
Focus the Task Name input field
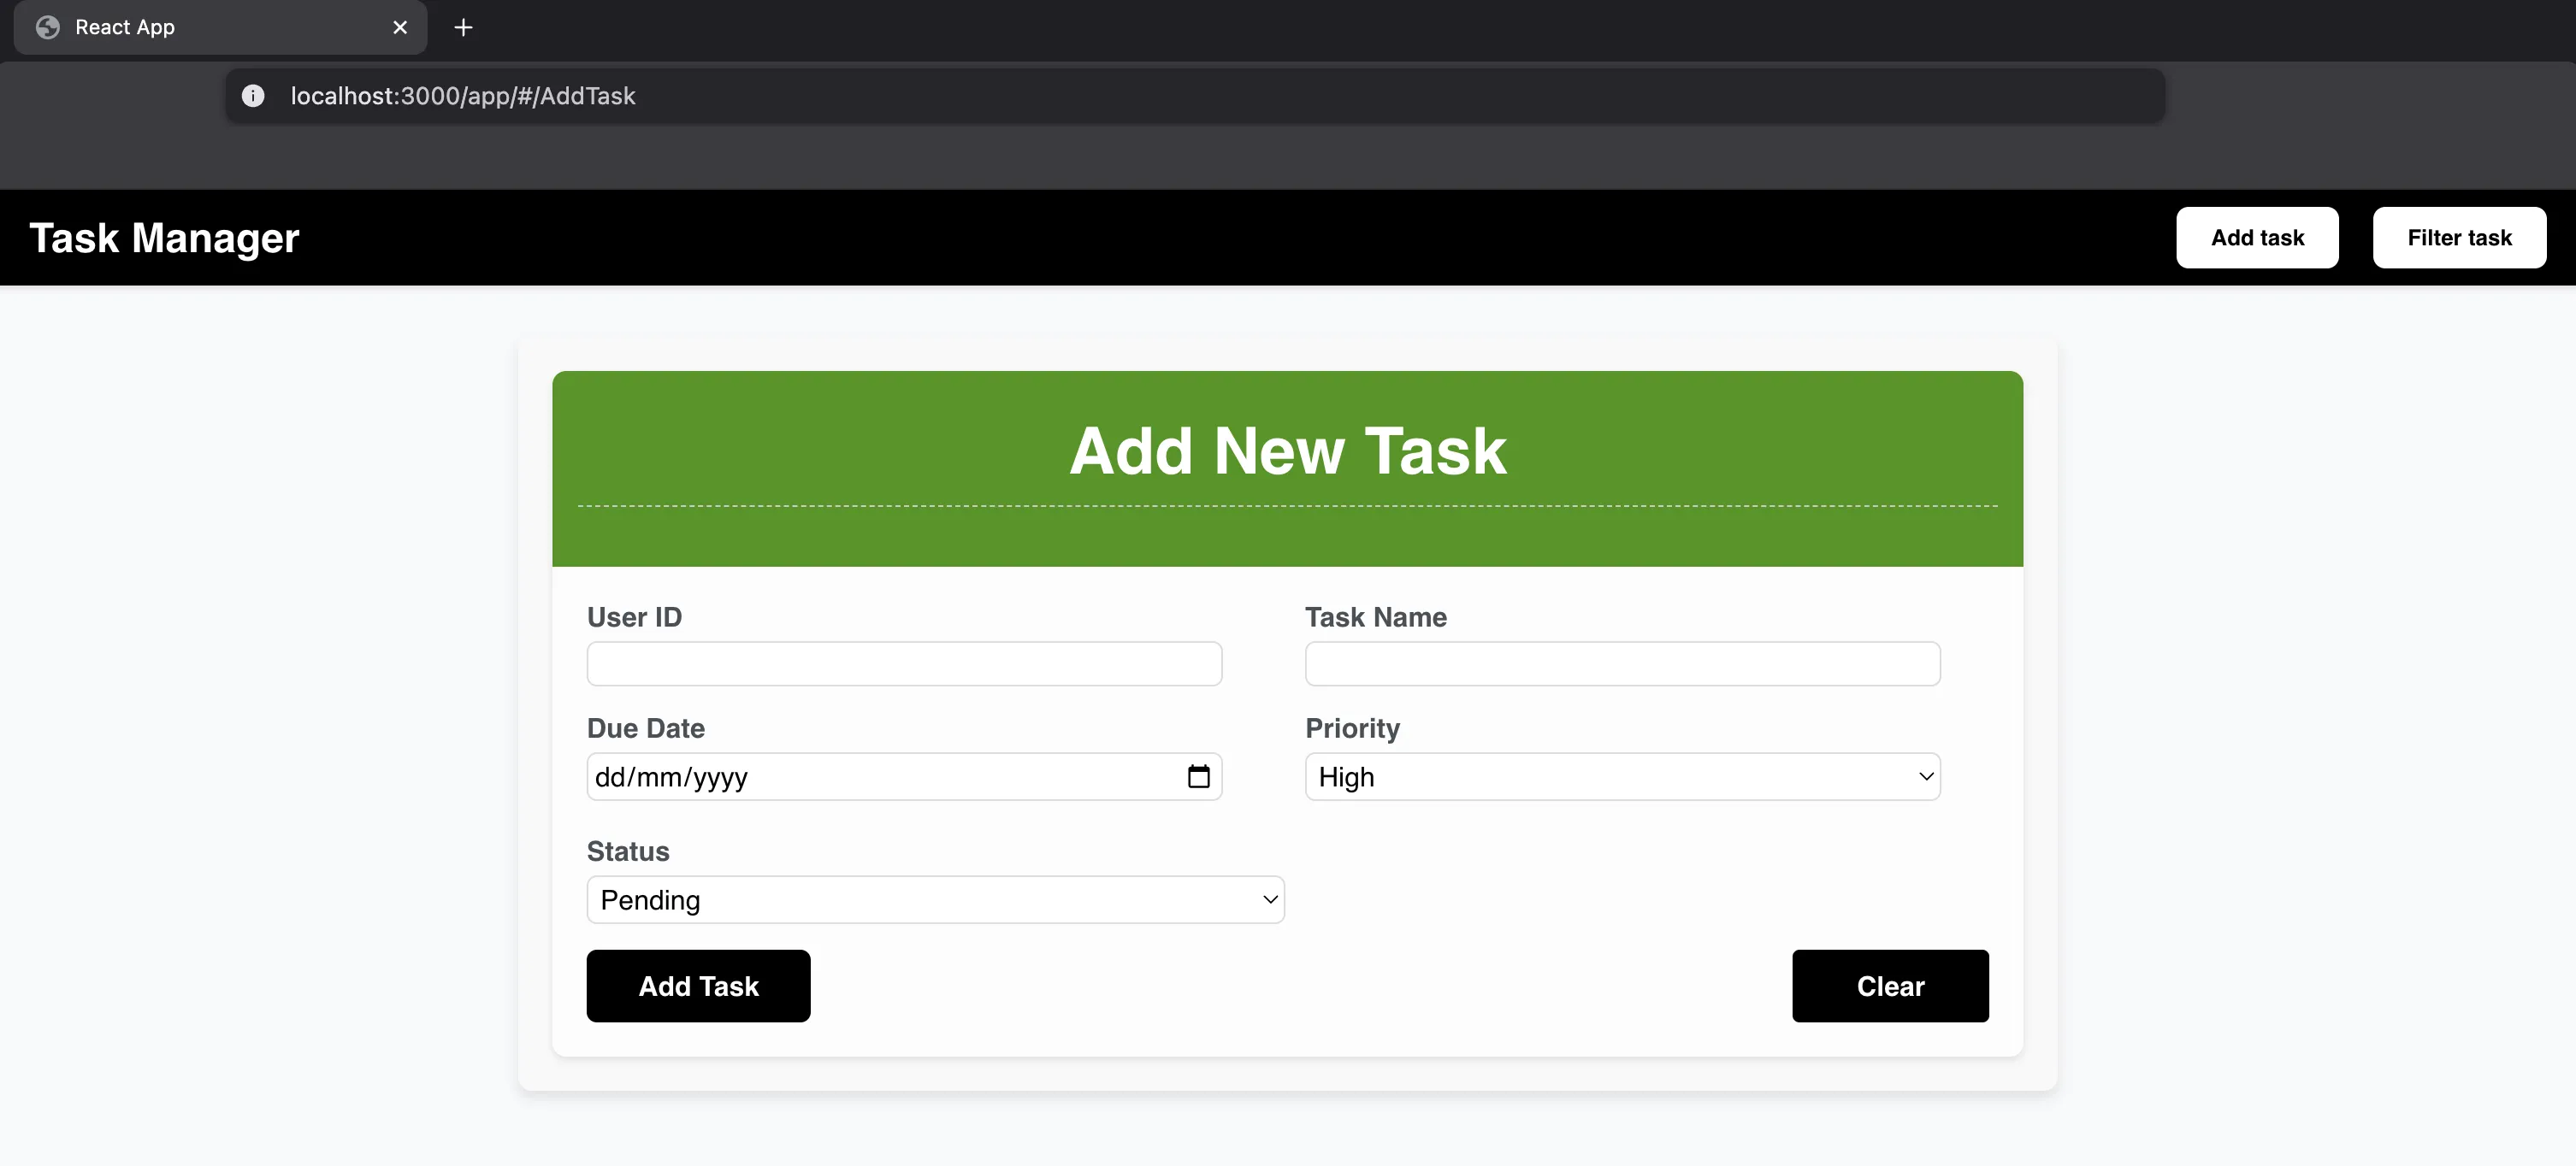1622,663
